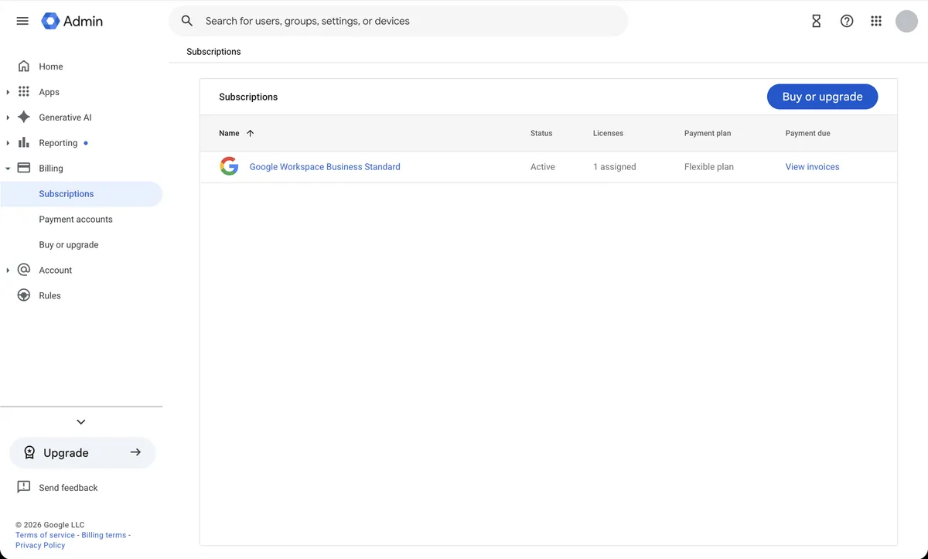Open the Privacy Policy link
This screenshot has height=559, width=928.
click(40, 545)
